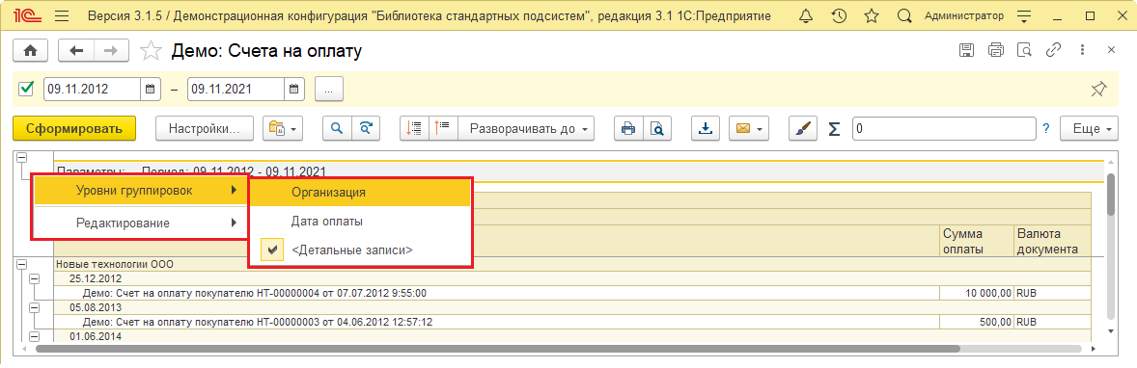1137x368 pixels.
Task: Open header print preview icon
Action: point(1024,50)
